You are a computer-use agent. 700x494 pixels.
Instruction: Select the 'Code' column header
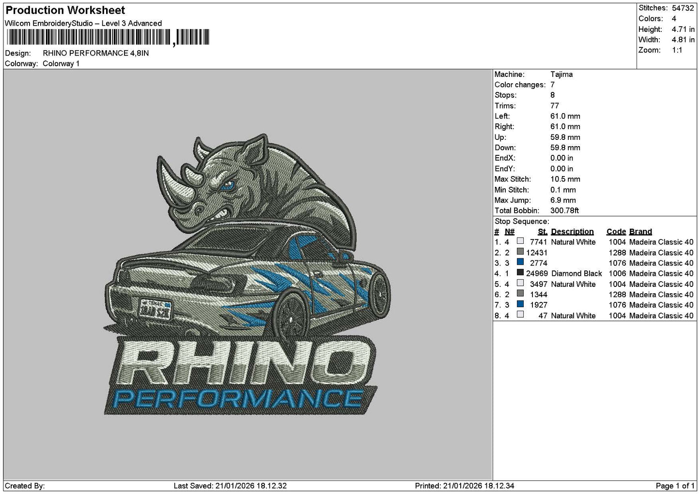(616, 232)
